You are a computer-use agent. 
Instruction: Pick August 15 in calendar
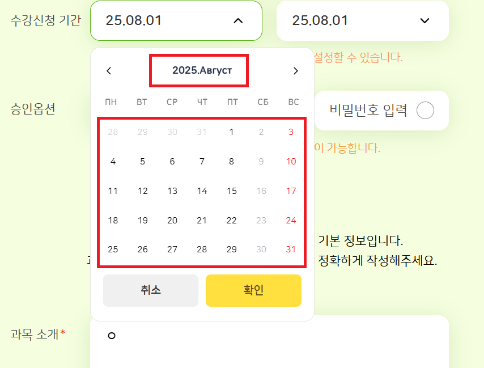(231, 191)
